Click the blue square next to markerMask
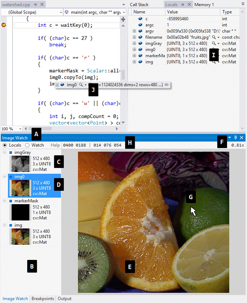The width and height of the screenshot is (247, 303). [11, 201]
